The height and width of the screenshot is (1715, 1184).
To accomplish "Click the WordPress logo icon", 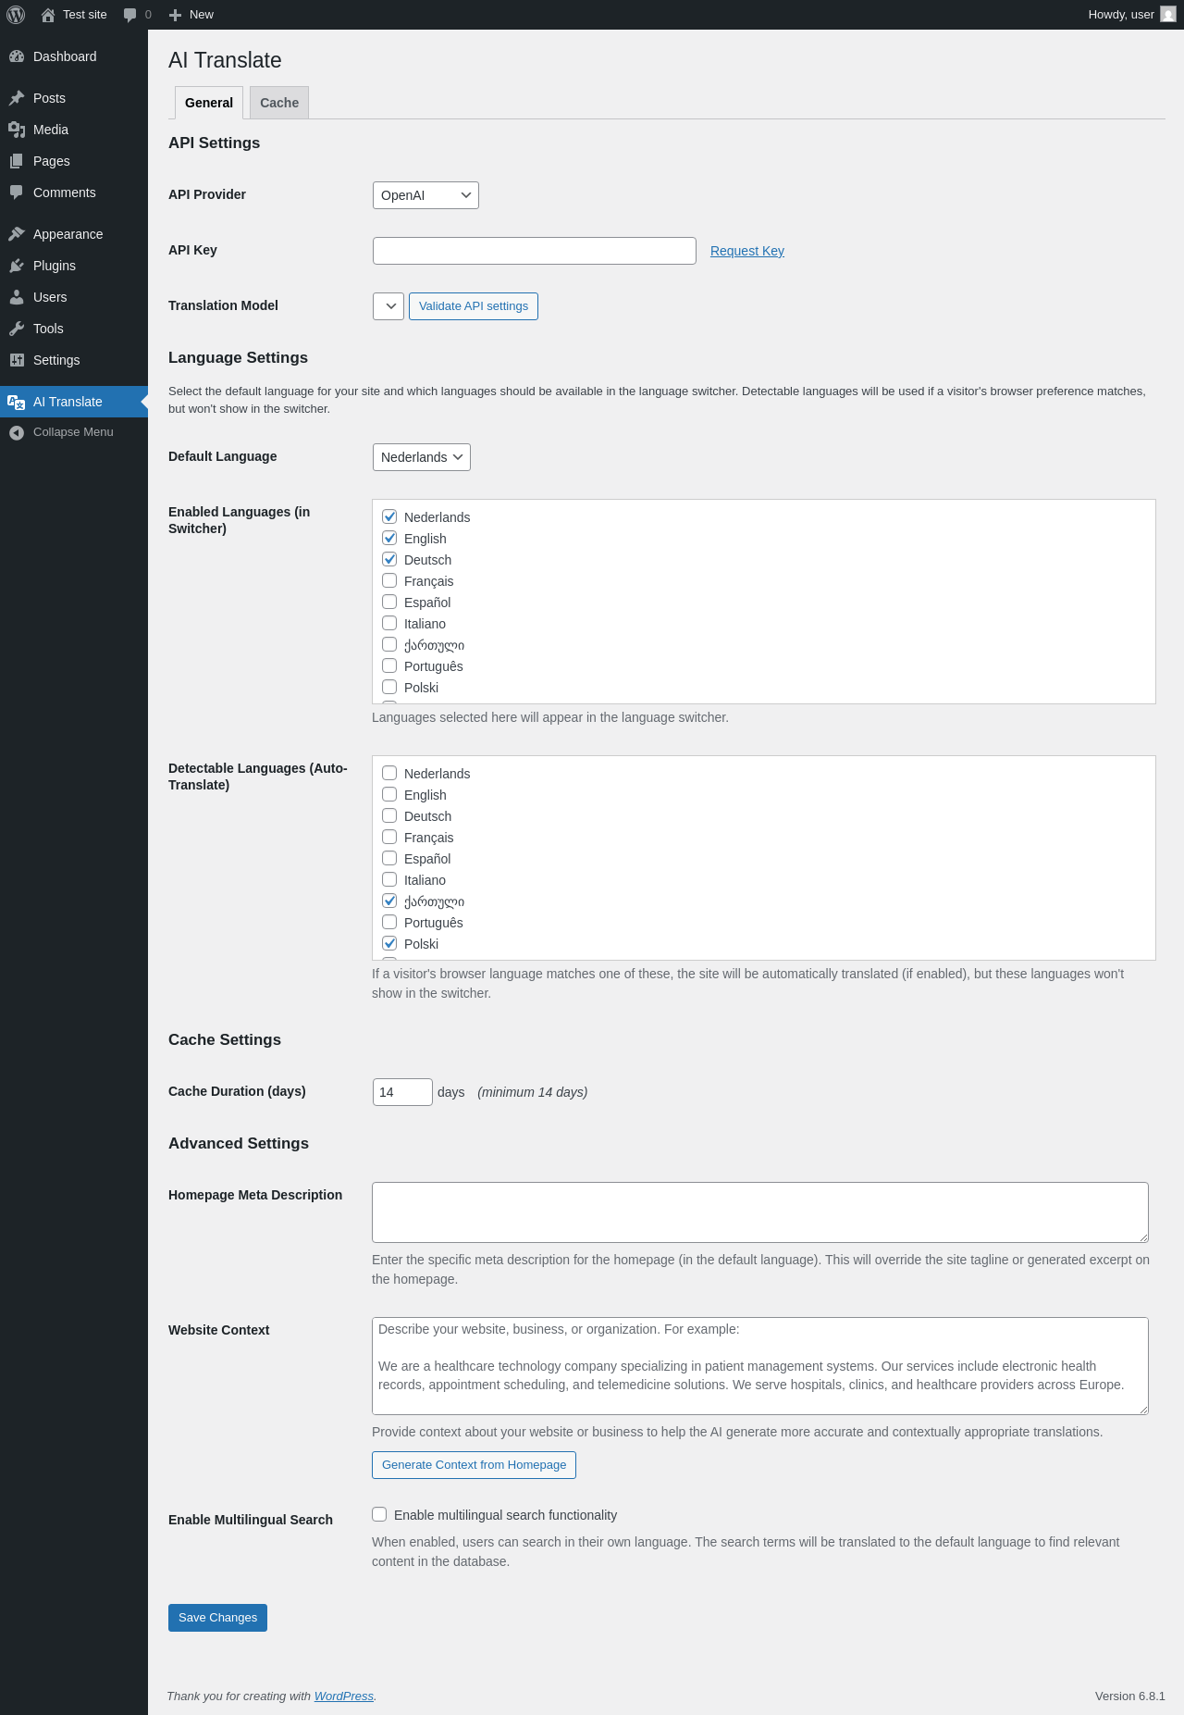I will coord(16,15).
